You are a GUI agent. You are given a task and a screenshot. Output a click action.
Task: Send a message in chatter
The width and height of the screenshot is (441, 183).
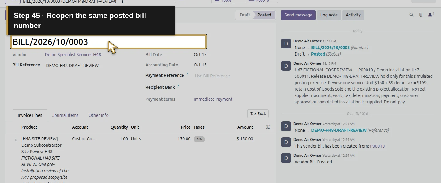(298, 15)
